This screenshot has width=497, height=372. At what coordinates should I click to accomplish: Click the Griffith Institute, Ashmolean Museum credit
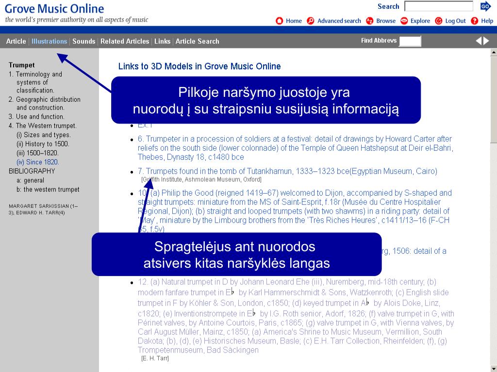(x=201, y=180)
